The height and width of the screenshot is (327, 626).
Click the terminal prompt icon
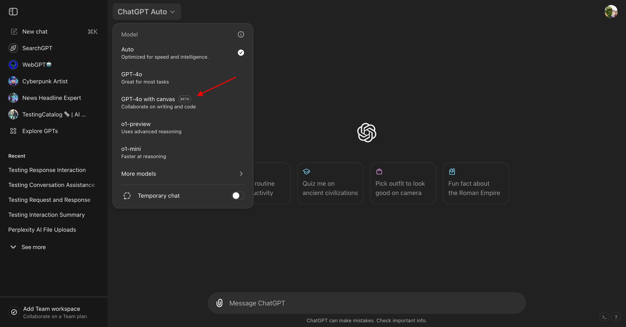(x=604, y=317)
